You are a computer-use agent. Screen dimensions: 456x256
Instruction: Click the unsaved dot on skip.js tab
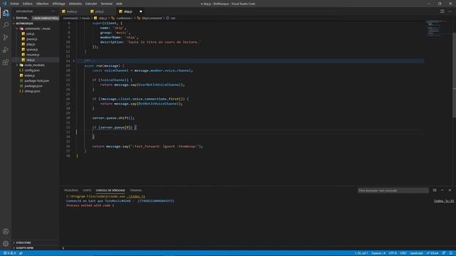tap(141, 11)
